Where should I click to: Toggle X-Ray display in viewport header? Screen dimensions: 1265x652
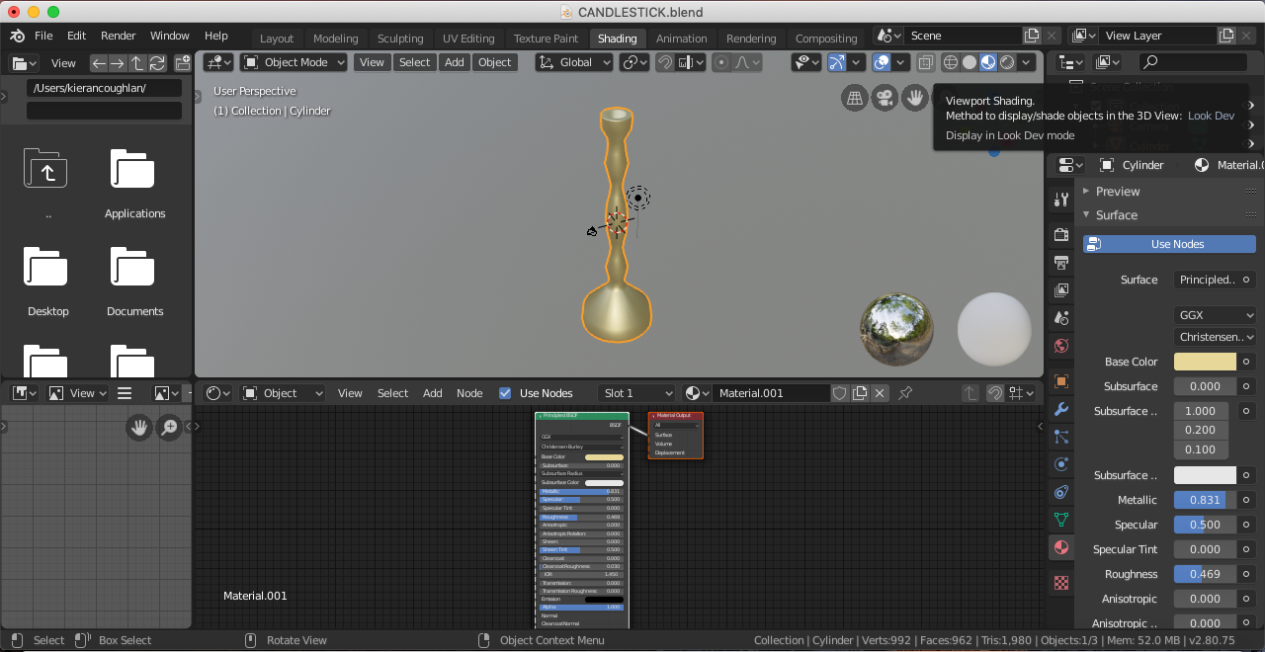click(x=925, y=62)
